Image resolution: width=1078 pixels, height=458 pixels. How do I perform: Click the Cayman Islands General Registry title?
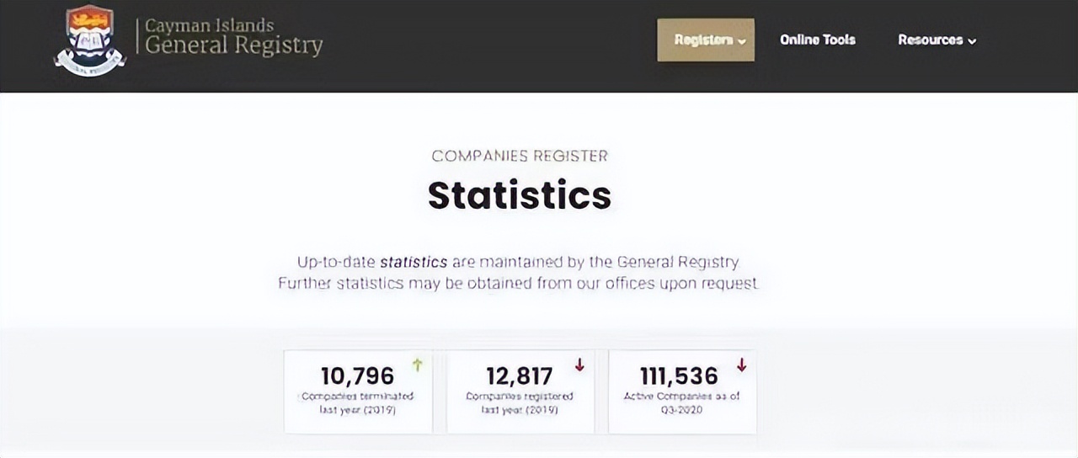(x=233, y=37)
